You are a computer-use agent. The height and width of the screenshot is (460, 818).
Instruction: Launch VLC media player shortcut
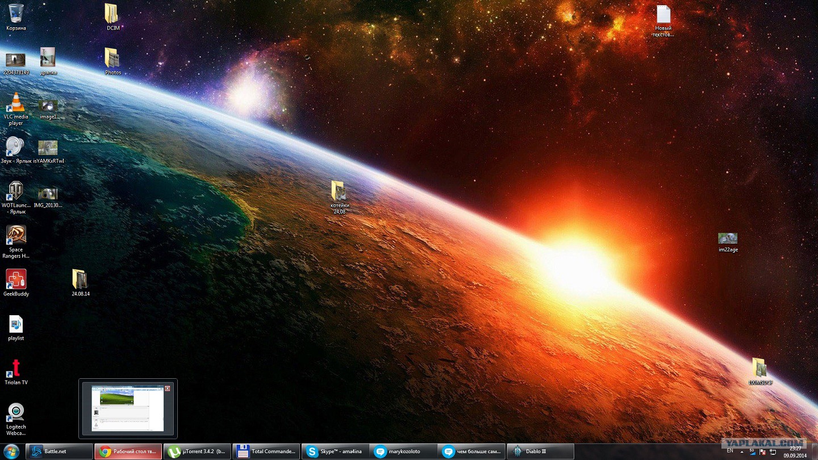click(16, 108)
